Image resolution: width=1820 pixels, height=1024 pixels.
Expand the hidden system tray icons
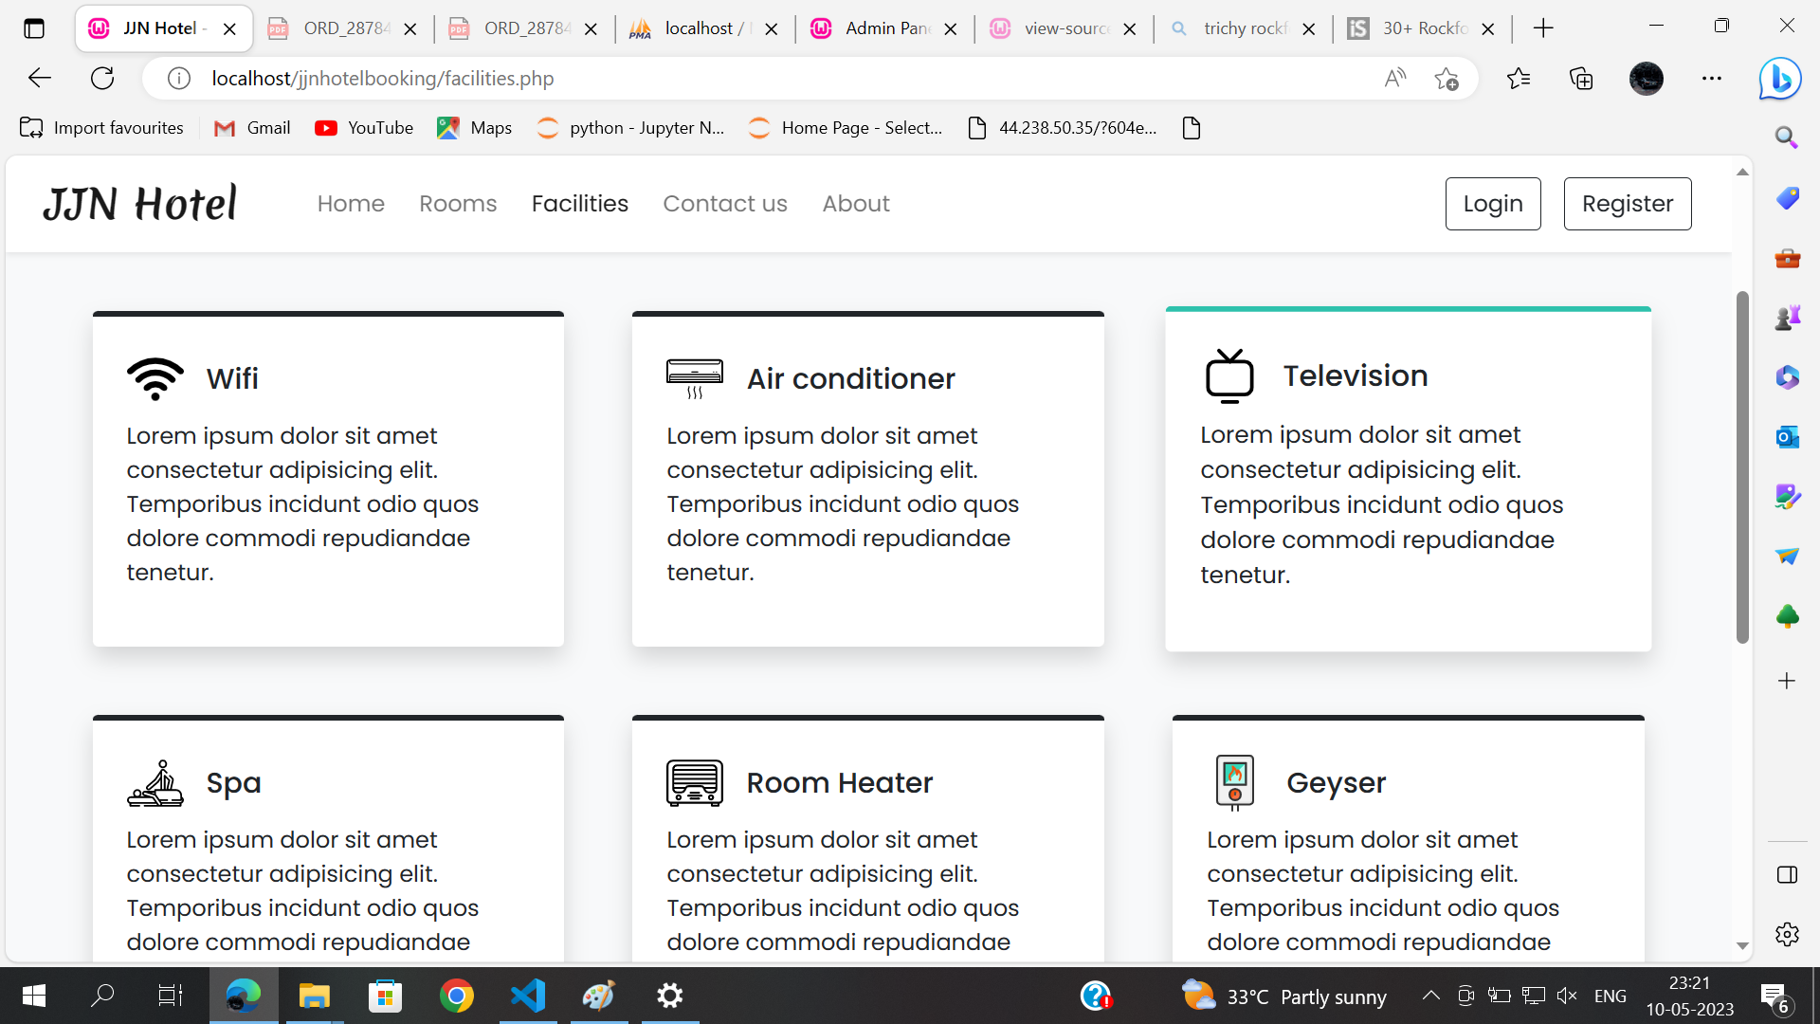pos(1430,996)
